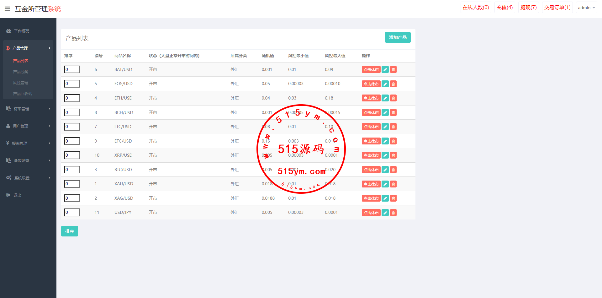The width and height of the screenshot is (602, 298).
Task: Open the admin user dropdown
Action: click(x=586, y=8)
